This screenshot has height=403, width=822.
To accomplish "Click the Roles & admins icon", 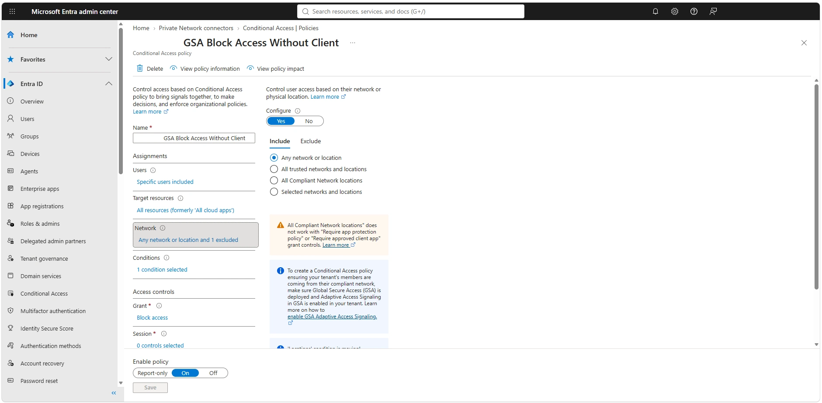I will (10, 224).
